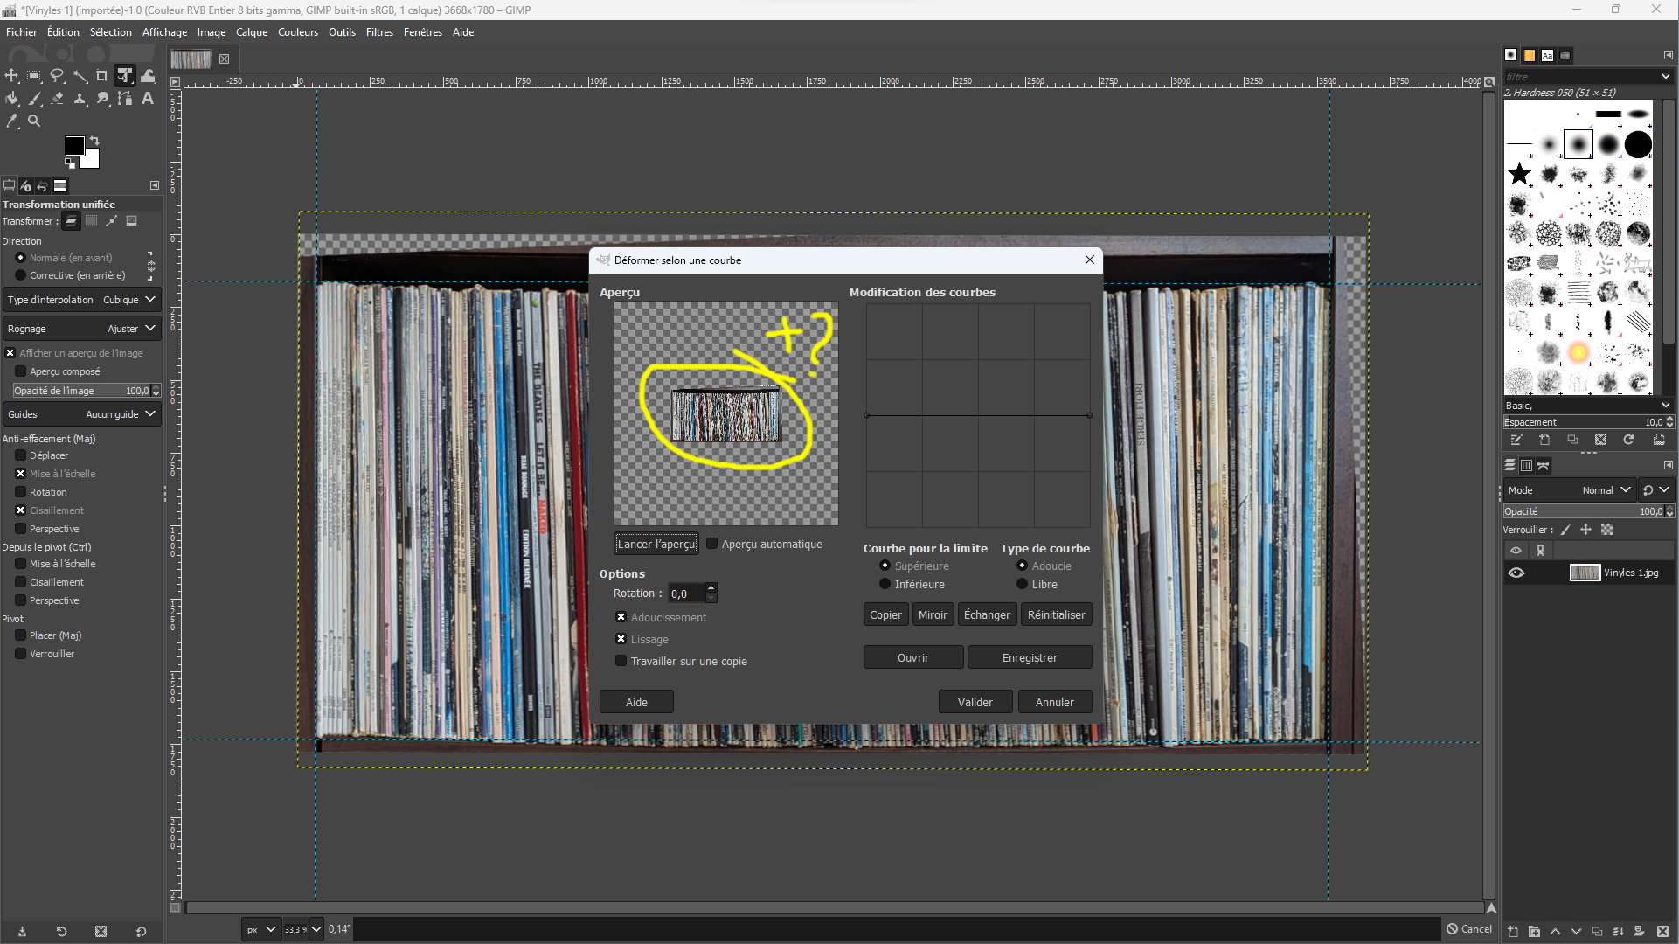Select the Move tool
The image size is (1679, 944).
click(x=11, y=76)
